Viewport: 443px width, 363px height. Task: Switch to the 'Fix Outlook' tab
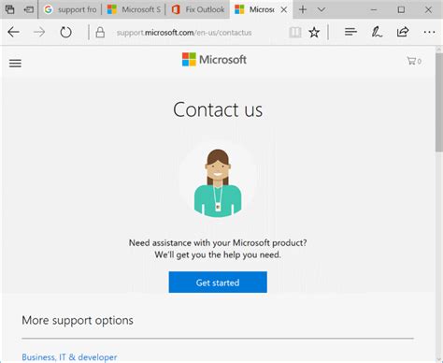click(198, 9)
